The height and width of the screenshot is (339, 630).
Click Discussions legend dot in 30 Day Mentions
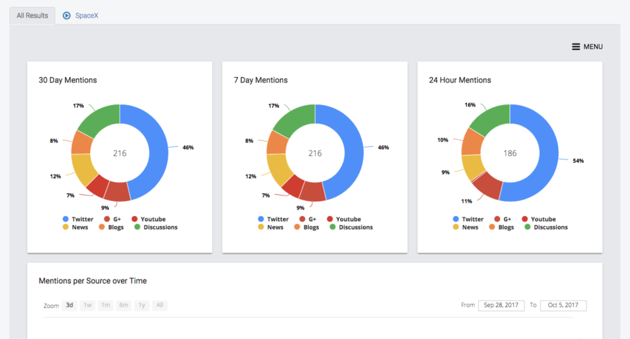(137, 227)
